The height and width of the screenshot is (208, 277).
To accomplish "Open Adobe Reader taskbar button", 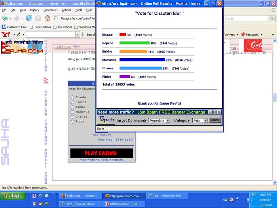I will pos(124,204).
